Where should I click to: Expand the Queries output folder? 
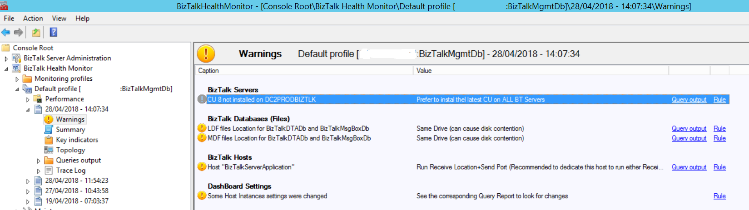39,161
